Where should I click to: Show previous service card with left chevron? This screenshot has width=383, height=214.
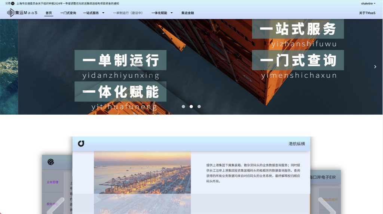pos(55,207)
